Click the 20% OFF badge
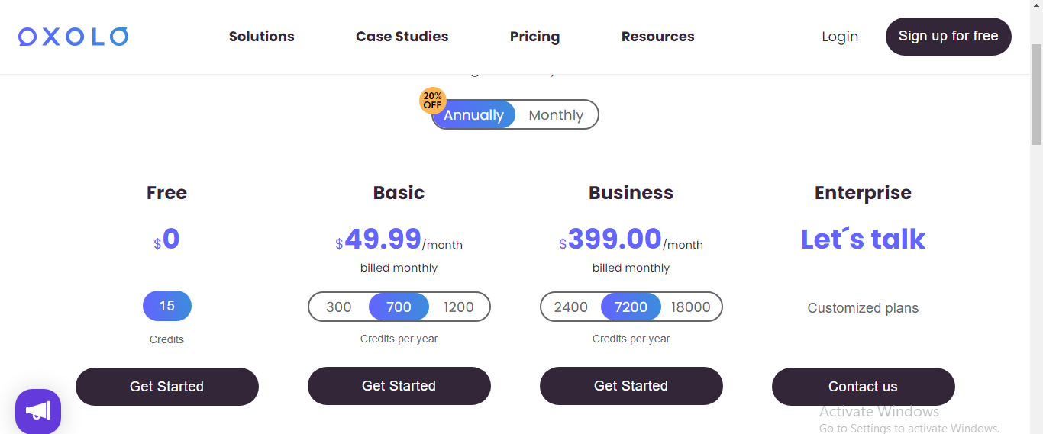Screen dimensions: 1043x434 tap(433, 101)
